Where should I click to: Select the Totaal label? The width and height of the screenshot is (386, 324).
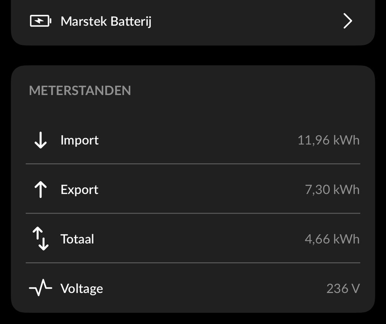pos(77,239)
